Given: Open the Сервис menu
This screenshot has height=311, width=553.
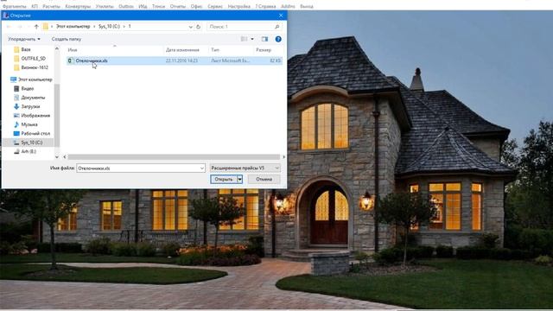Looking at the screenshot, I should (215, 6).
